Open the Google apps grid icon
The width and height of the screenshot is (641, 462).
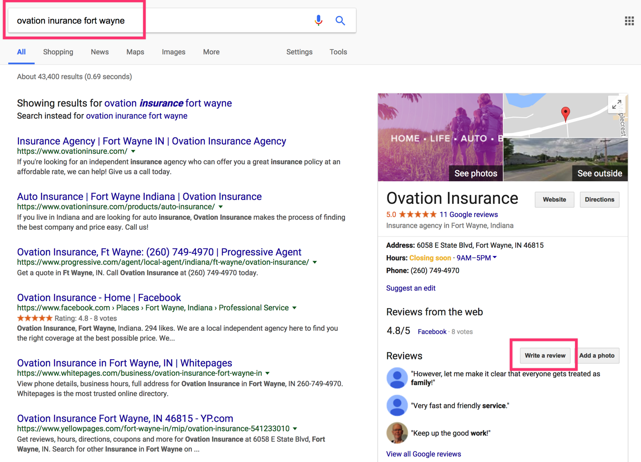pos(629,21)
